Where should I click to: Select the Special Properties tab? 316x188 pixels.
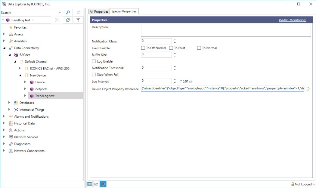point(124,11)
